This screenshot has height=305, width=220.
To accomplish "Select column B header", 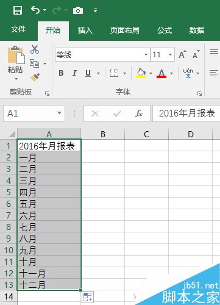I will coord(103,134).
